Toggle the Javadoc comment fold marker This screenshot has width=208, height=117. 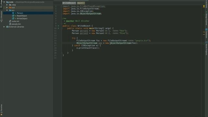[62, 19]
